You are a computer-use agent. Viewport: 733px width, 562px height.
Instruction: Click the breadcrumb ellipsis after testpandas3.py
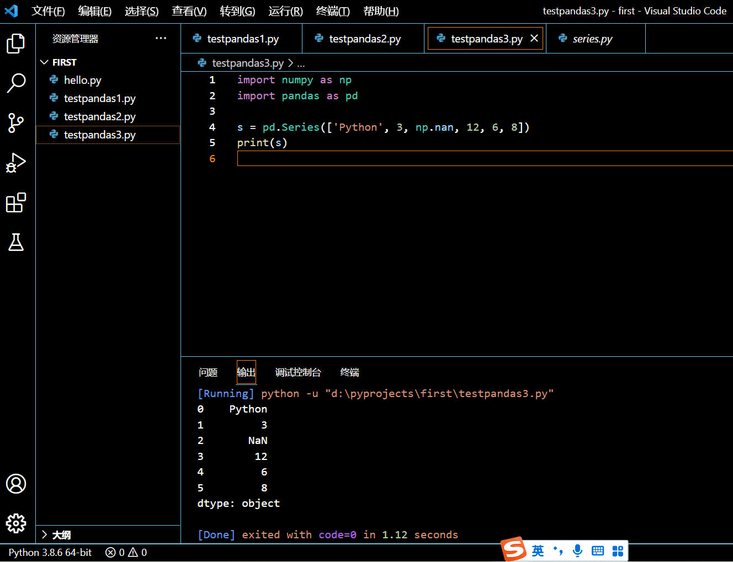click(x=301, y=63)
